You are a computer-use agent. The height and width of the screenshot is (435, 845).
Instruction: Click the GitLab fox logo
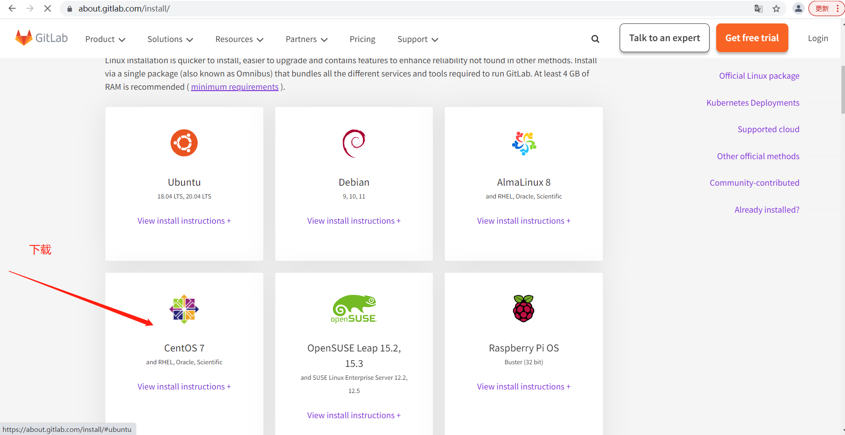pos(24,38)
